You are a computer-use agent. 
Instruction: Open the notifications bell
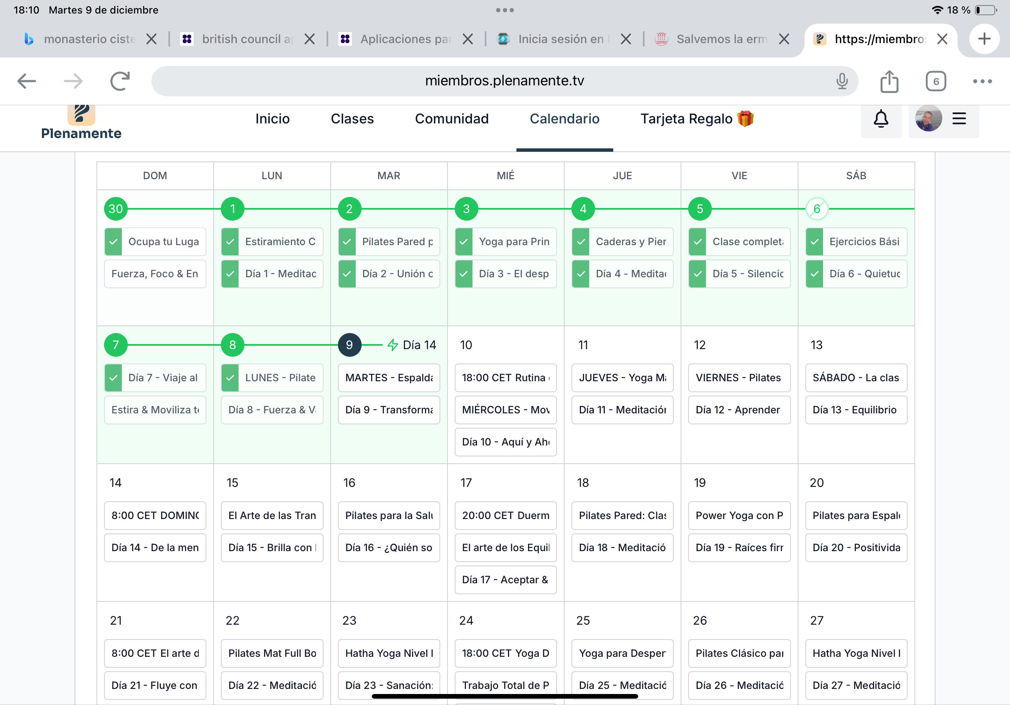[881, 119]
